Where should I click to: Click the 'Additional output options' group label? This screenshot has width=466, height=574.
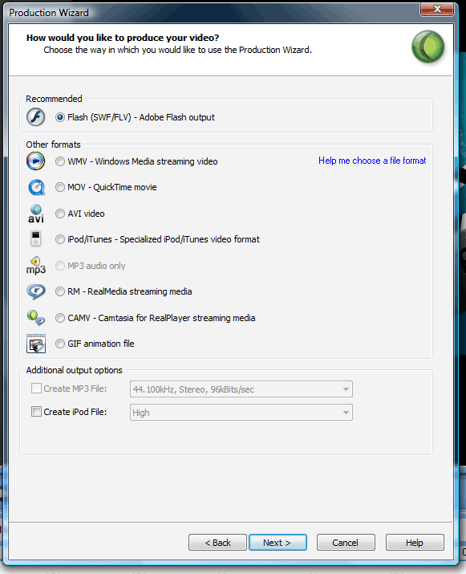point(75,370)
